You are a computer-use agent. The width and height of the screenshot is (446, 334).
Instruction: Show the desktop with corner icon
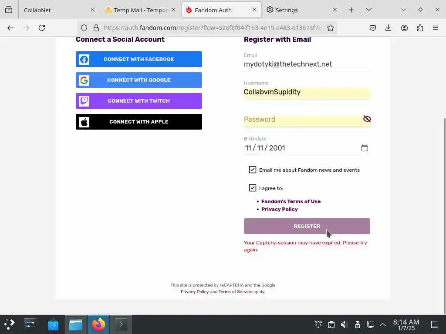434,324
